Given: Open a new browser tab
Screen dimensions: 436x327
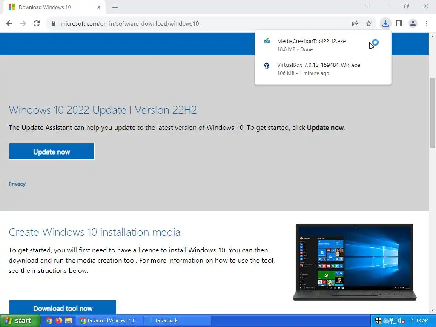Looking at the screenshot, I should click(115, 7).
